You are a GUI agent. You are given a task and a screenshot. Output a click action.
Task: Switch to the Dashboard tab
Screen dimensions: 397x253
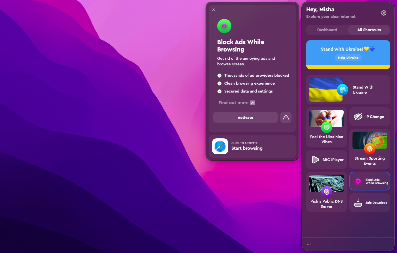327,30
